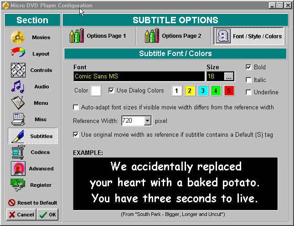This screenshot has width=294, height=226.
Task: Open the Movies section icon
Action: (x=18, y=37)
